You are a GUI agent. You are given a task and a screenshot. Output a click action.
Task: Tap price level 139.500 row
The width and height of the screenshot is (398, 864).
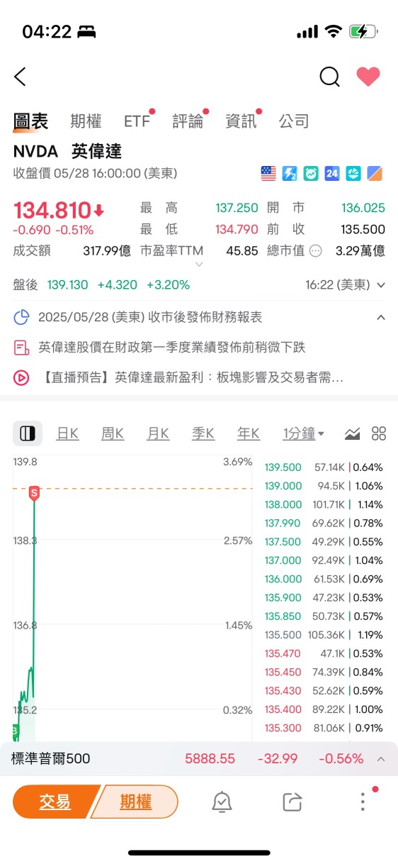(x=324, y=467)
